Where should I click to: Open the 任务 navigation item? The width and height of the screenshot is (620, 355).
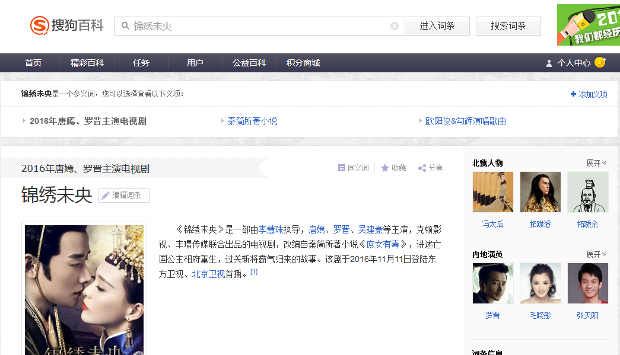pos(141,63)
